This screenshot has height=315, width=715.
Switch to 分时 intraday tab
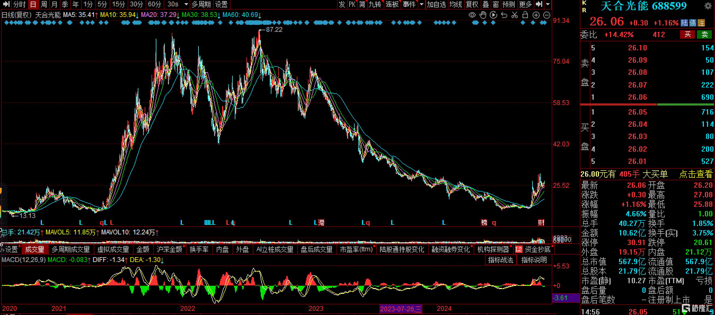point(19,4)
